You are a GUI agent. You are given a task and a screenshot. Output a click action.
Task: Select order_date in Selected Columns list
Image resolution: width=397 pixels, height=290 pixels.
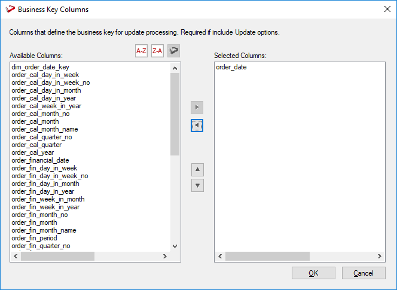click(x=231, y=67)
